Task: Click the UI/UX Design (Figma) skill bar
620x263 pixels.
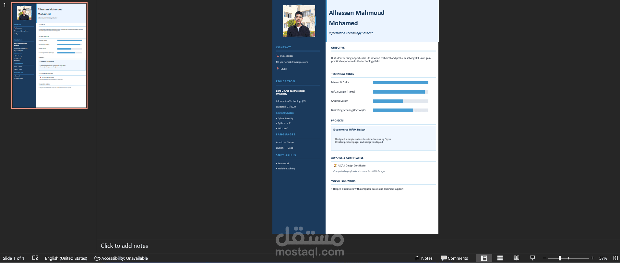Action: tap(400, 92)
